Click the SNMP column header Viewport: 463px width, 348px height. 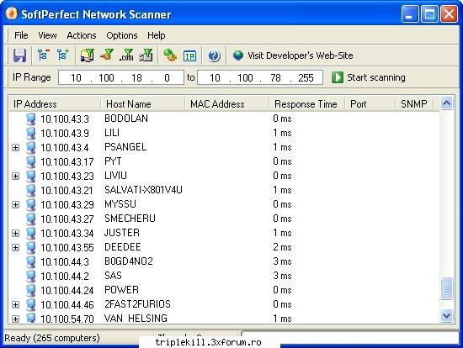[x=414, y=103]
